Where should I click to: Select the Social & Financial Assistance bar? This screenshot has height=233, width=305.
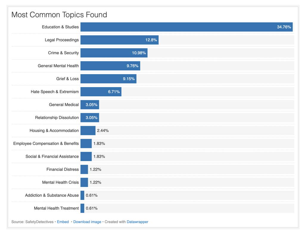pyautogui.click(x=86, y=157)
